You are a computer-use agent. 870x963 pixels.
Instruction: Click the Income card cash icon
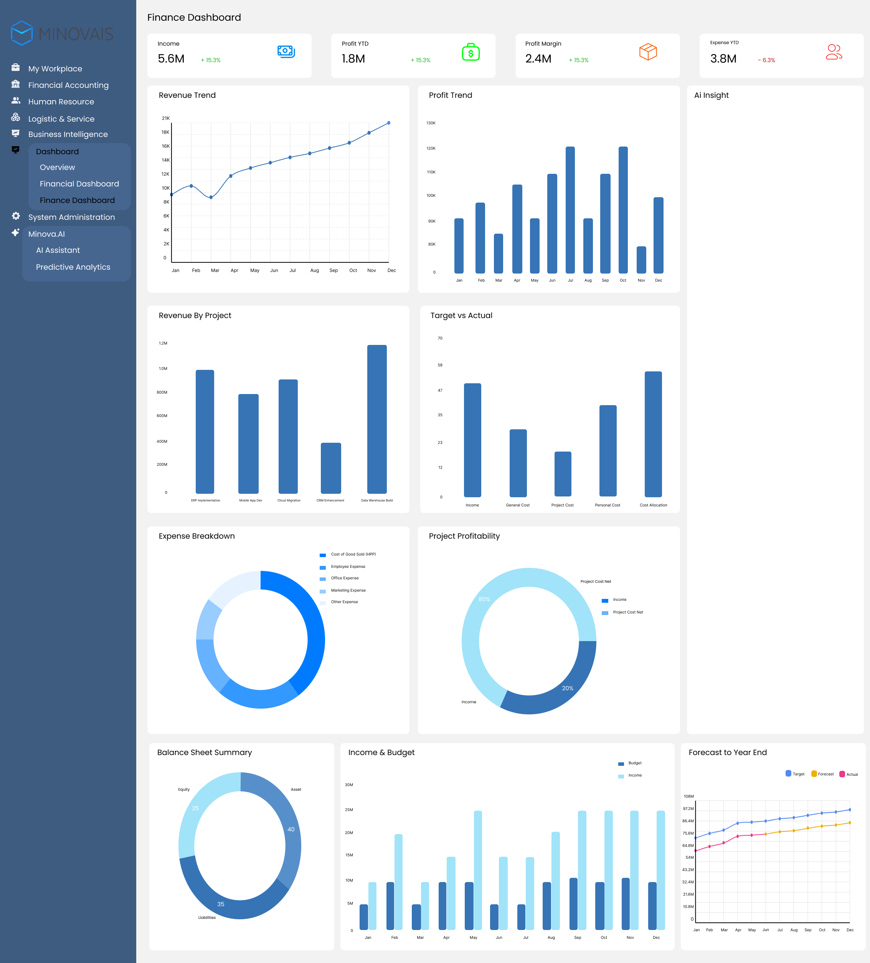click(286, 51)
